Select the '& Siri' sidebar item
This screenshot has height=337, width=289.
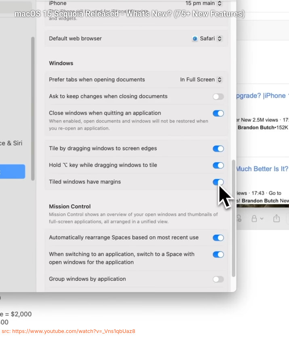coord(11,143)
